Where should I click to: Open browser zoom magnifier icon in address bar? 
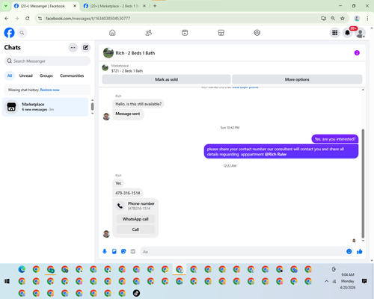pyautogui.click(x=333, y=18)
